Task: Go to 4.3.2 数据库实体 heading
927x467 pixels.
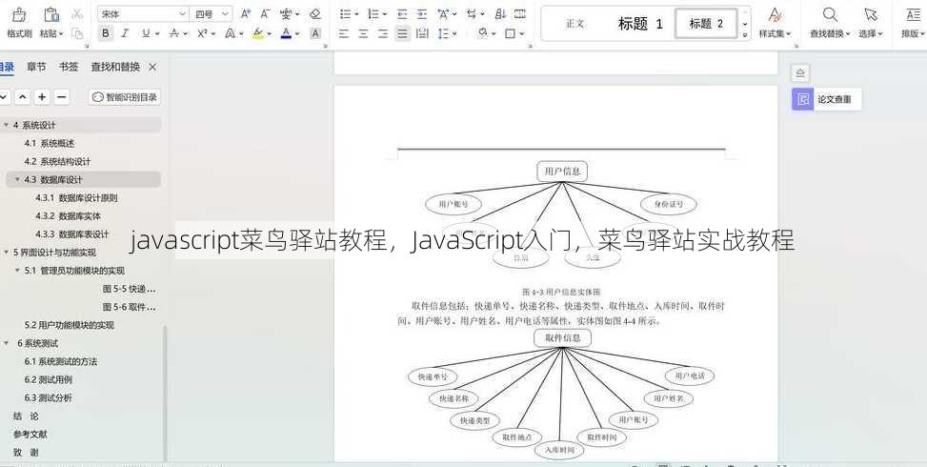Action: 68,216
